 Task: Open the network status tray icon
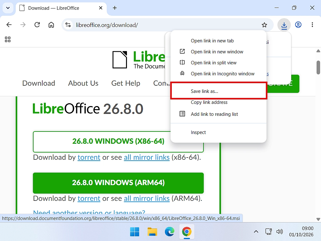click(268, 232)
